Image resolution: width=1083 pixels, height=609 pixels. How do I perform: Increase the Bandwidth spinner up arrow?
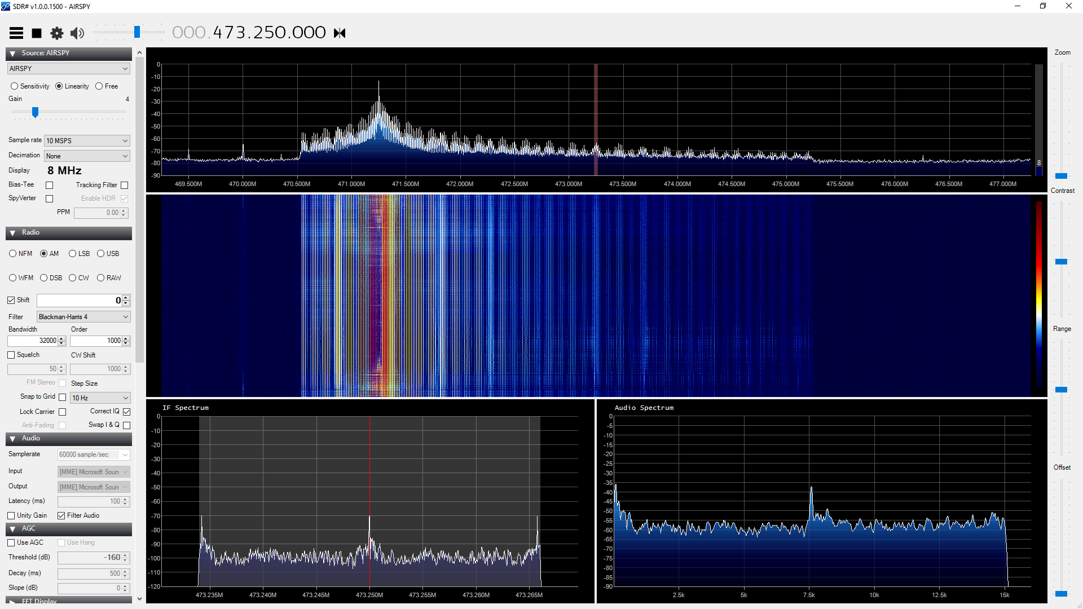click(62, 338)
